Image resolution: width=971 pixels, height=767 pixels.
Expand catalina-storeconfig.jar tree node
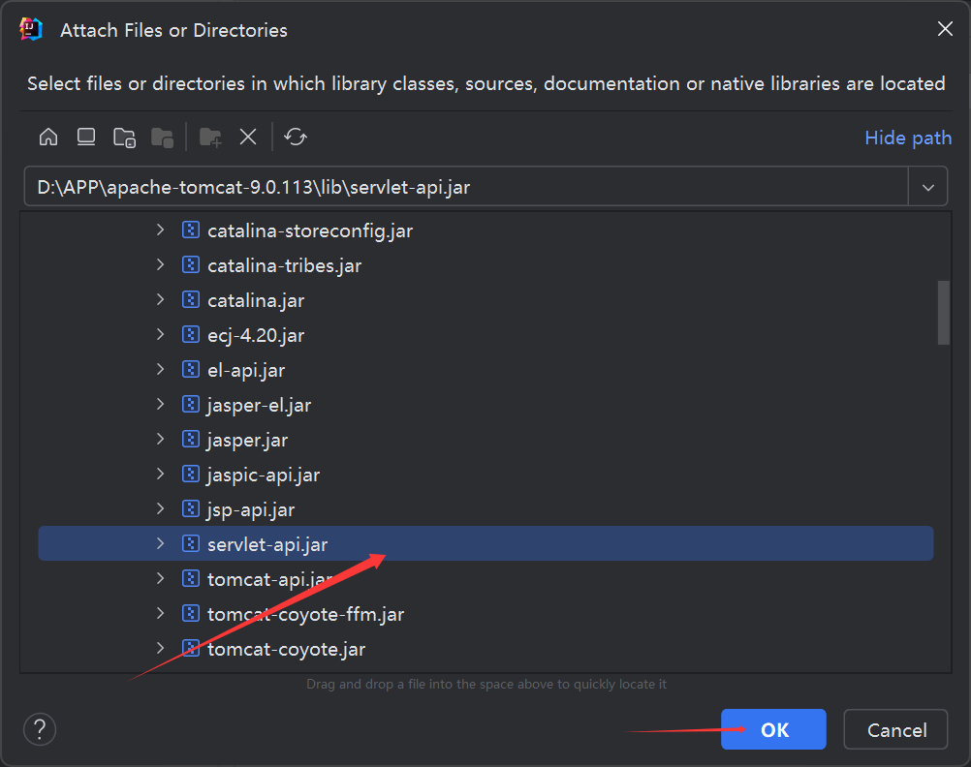point(161,230)
